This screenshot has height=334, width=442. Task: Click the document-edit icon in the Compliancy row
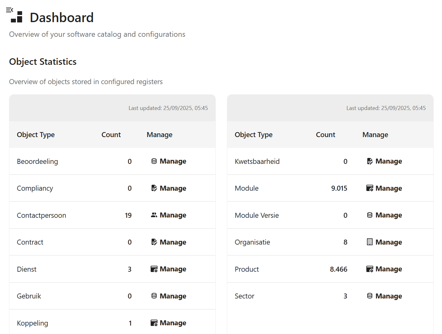pos(154,188)
